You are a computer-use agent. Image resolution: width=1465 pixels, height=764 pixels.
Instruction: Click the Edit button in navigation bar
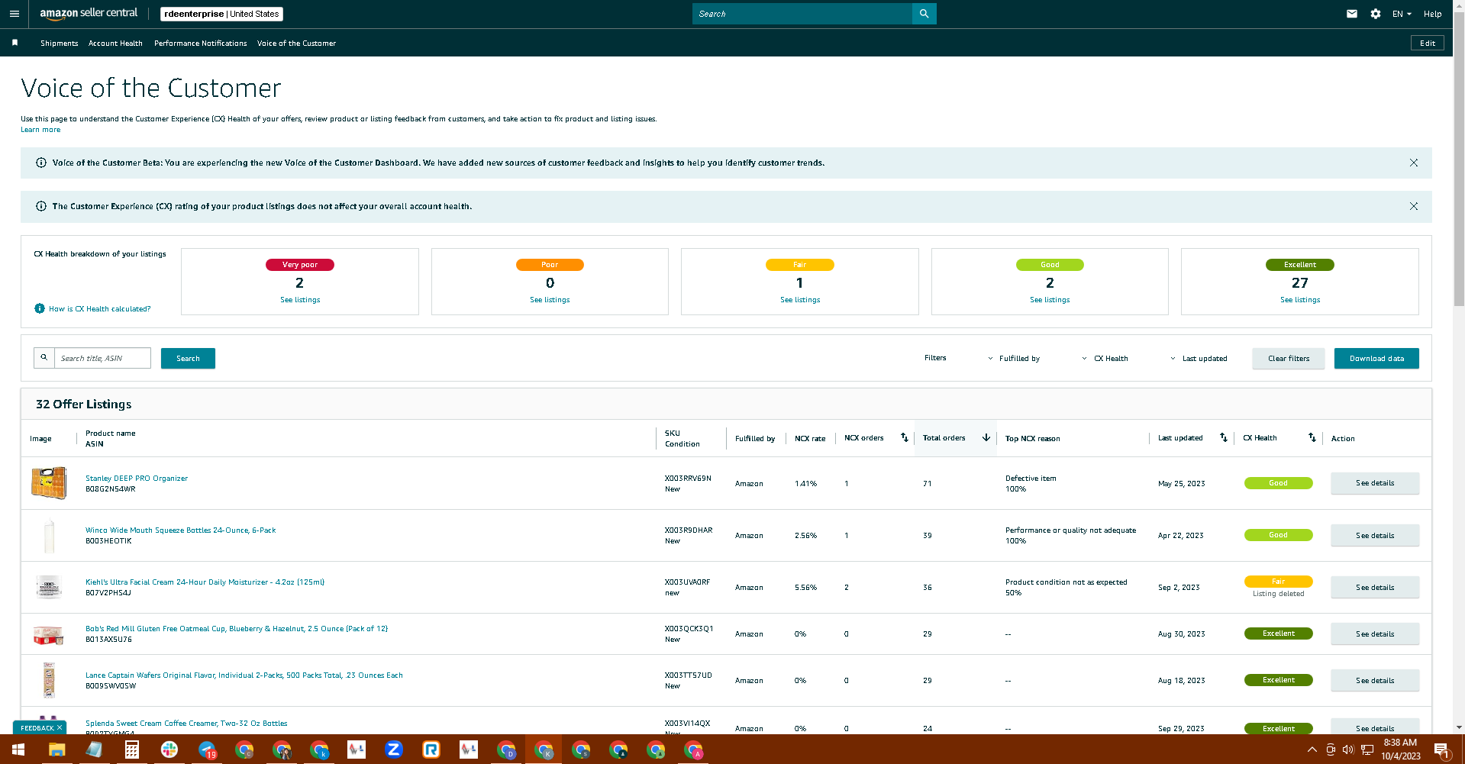coord(1428,43)
